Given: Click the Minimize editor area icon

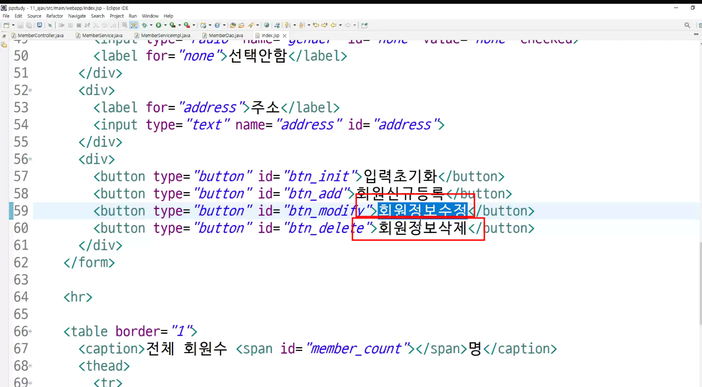Looking at the screenshot, I should click(696, 34).
